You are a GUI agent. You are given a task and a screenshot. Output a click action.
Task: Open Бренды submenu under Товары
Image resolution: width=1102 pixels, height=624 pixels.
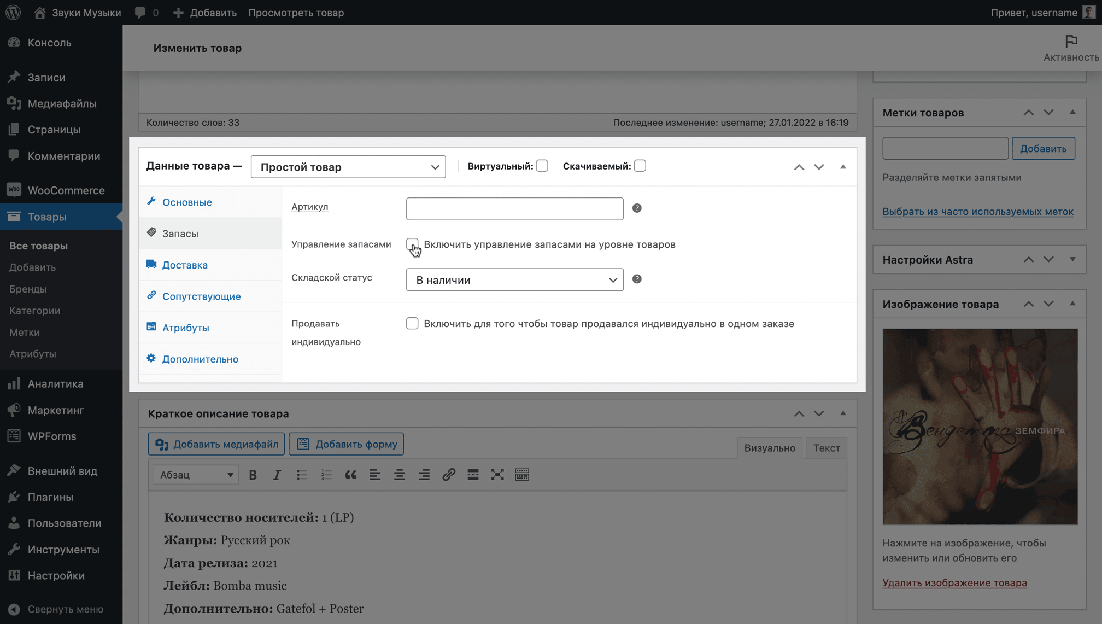coord(28,289)
